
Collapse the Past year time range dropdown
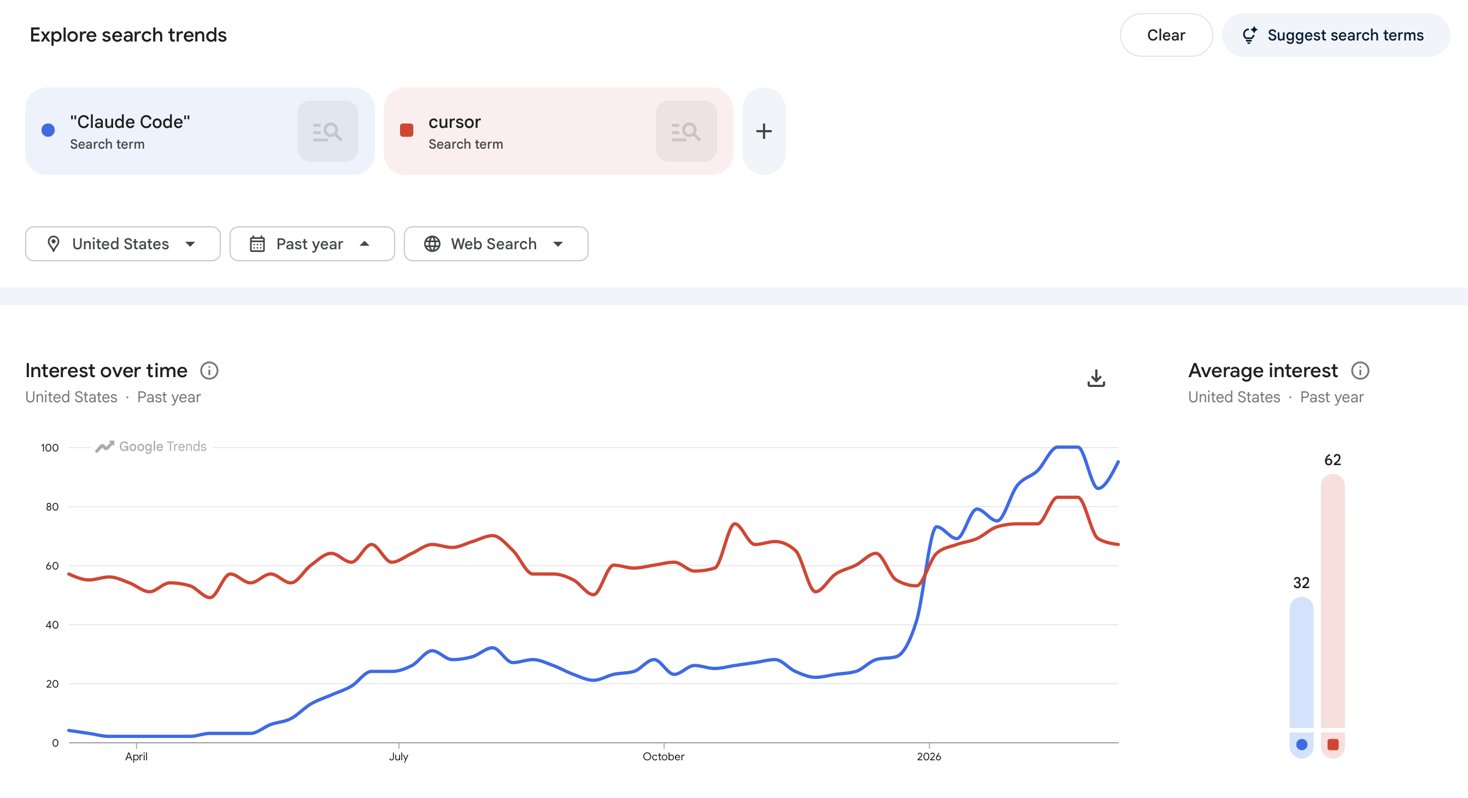pyautogui.click(x=312, y=243)
